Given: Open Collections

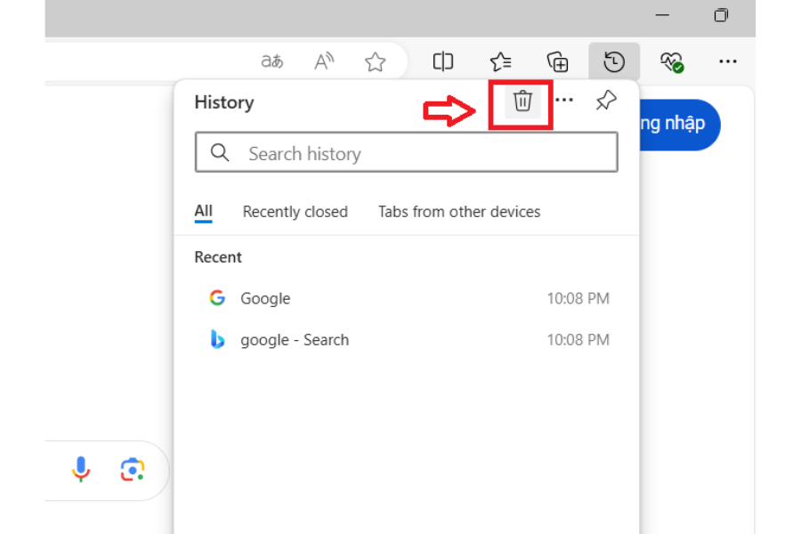Looking at the screenshot, I should pos(557,61).
